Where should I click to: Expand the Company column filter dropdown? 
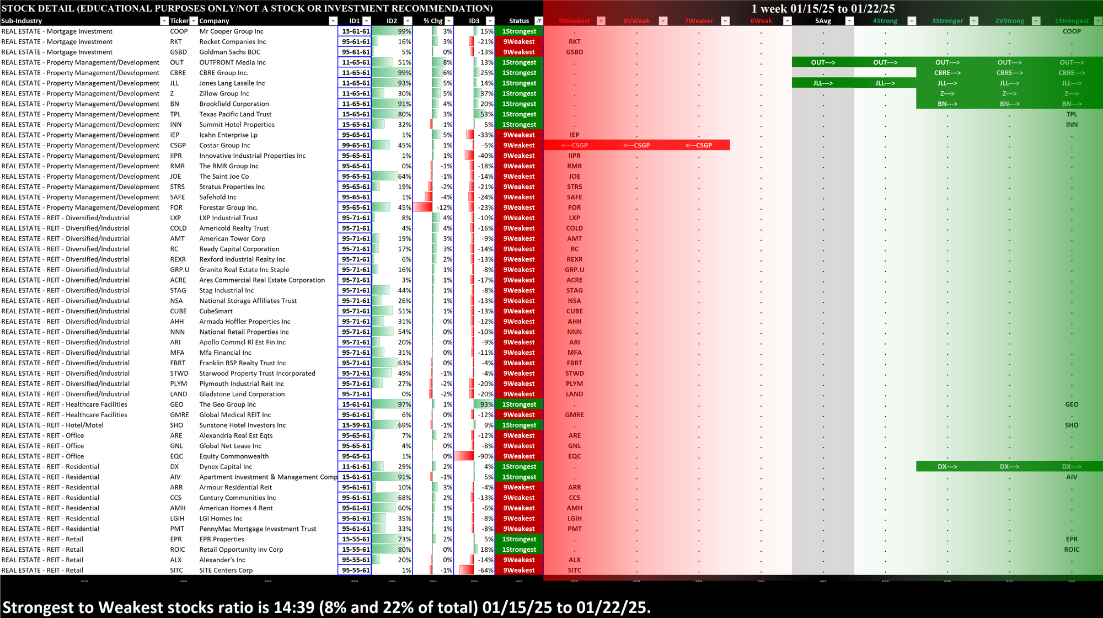point(333,21)
